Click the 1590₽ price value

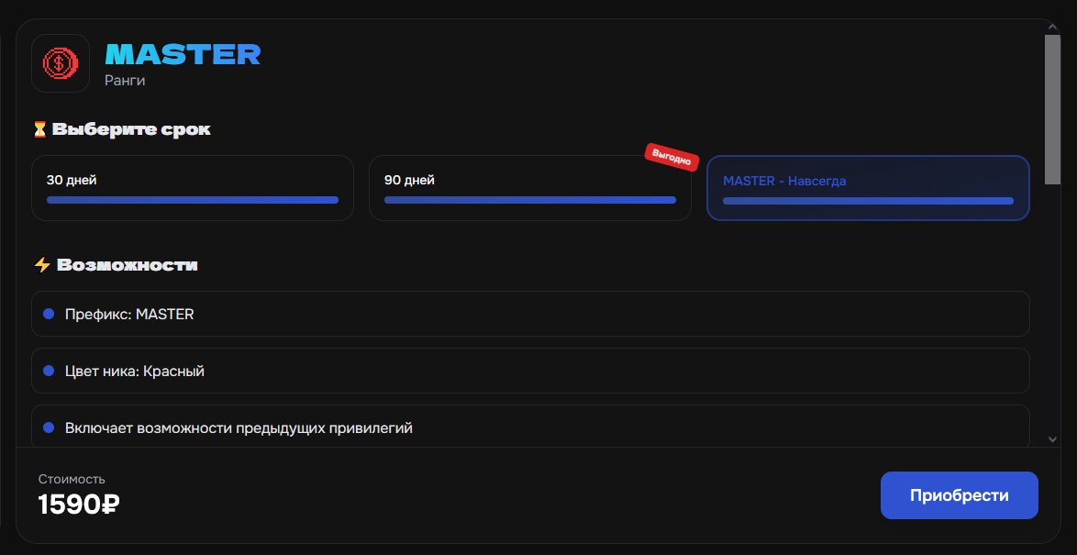pyautogui.click(x=79, y=505)
